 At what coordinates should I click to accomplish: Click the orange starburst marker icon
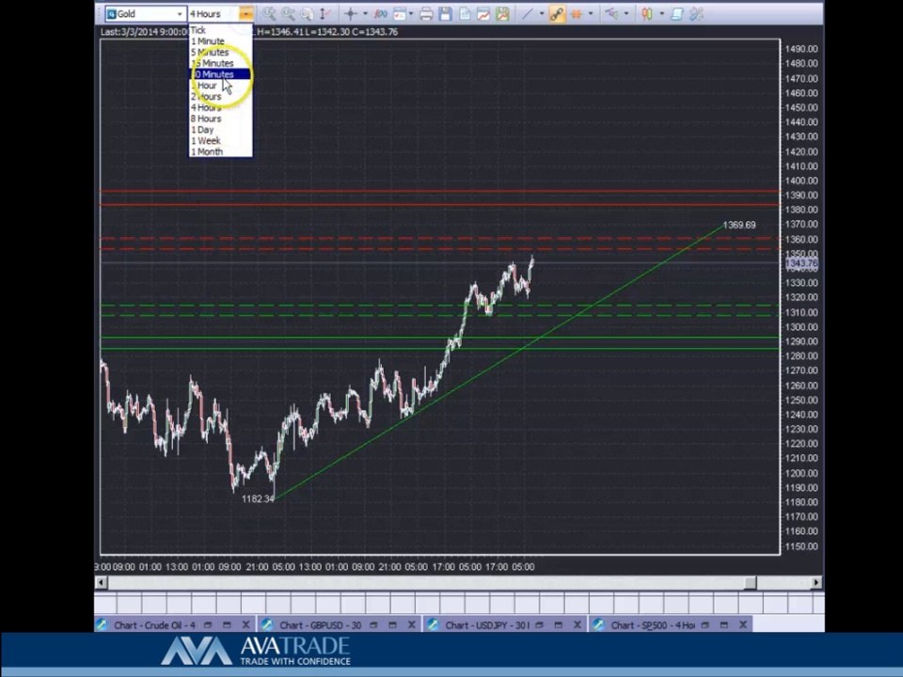576,14
